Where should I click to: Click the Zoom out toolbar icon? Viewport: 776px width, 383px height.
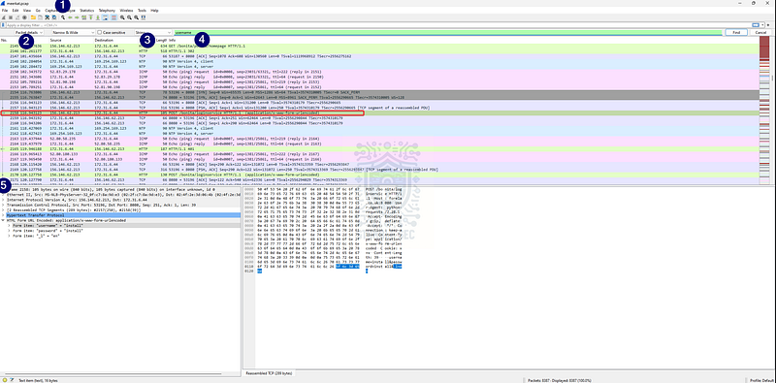tap(129, 17)
